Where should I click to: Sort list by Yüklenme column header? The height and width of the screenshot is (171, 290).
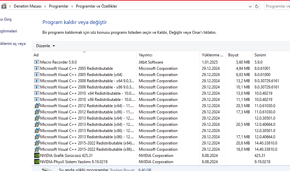point(213,55)
